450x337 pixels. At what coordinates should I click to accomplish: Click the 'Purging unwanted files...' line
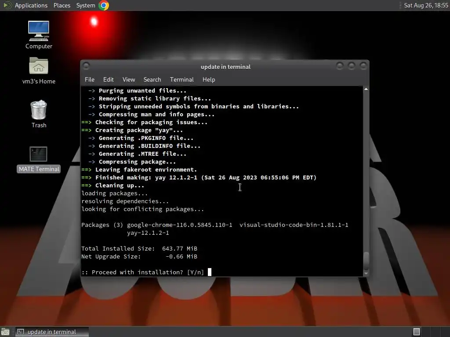coord(138,90)
